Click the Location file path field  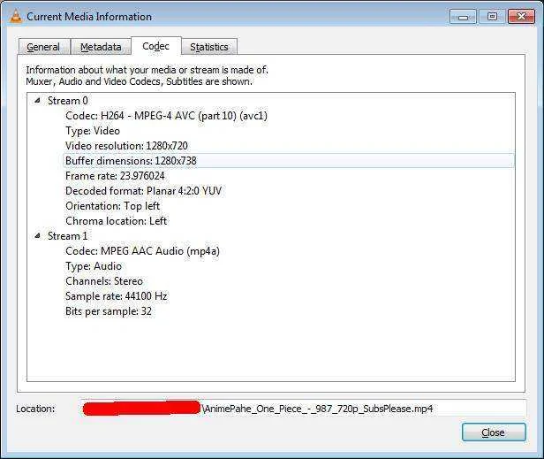click(303, 409)
